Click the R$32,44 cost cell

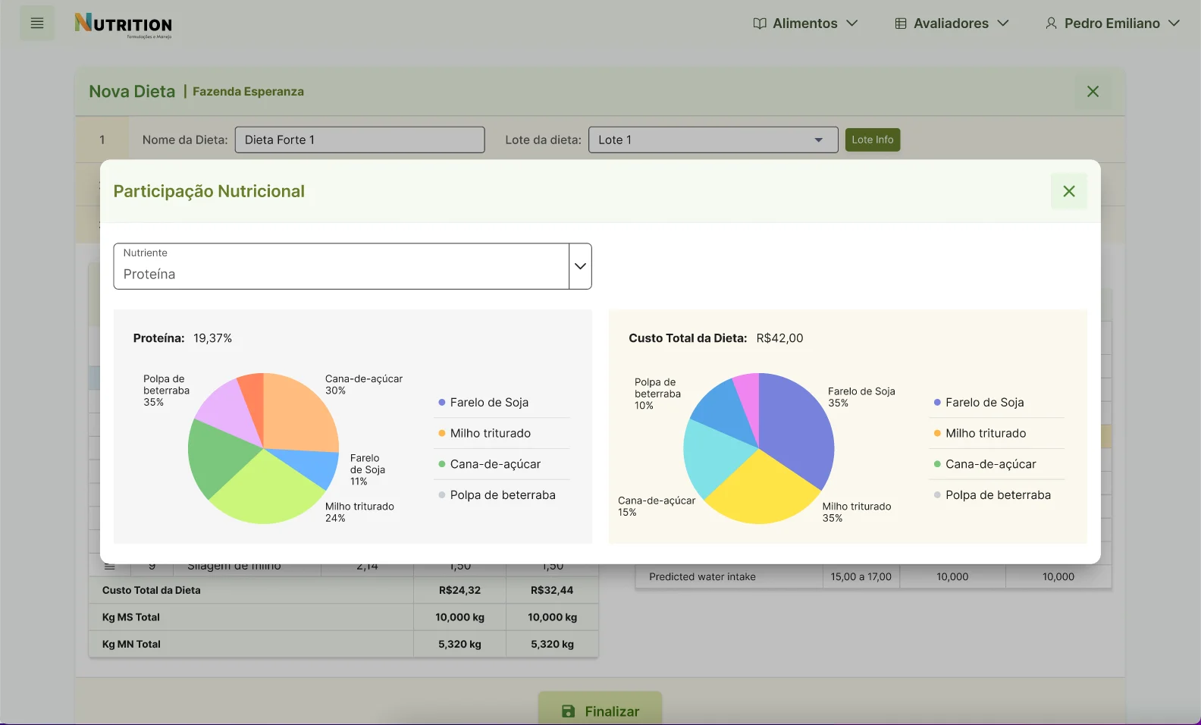point(552,590)
